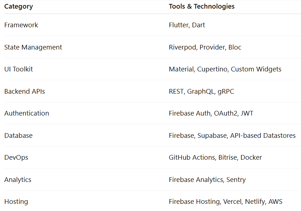
Task: Select the Framework category cell
Action: tap(21, 25)
